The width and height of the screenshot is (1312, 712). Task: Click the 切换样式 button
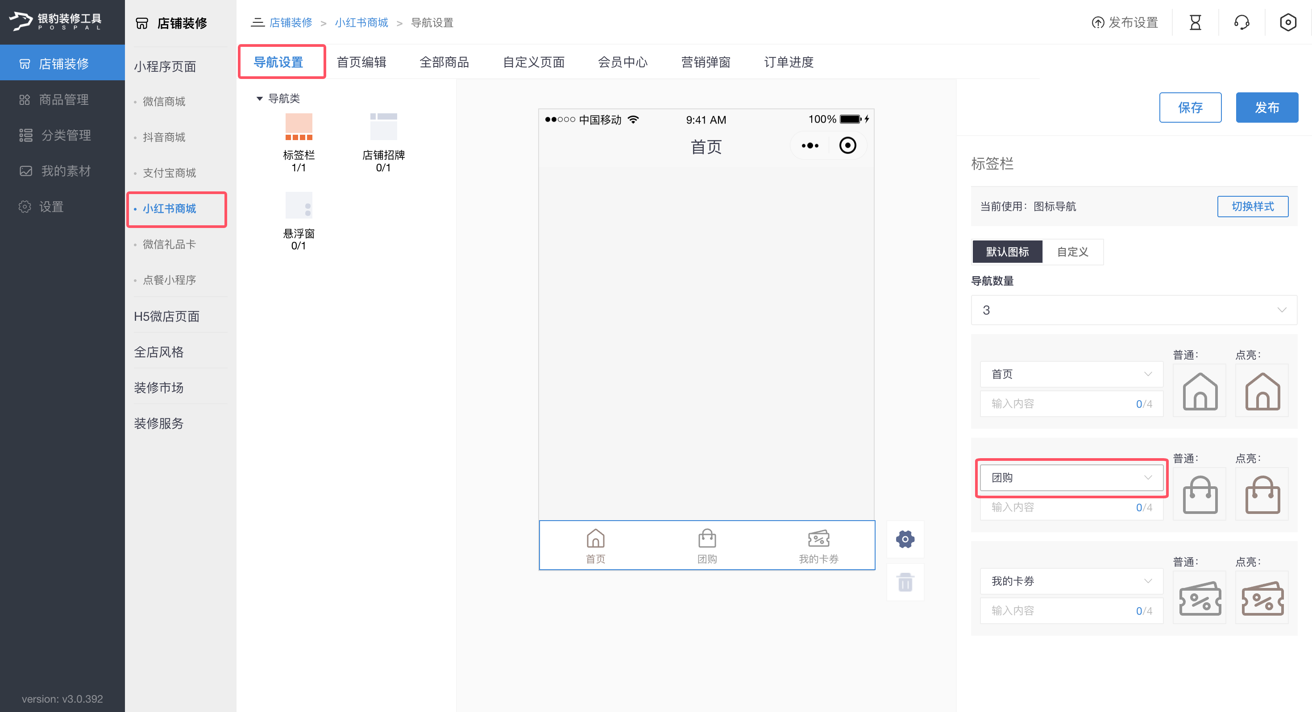1253,207
